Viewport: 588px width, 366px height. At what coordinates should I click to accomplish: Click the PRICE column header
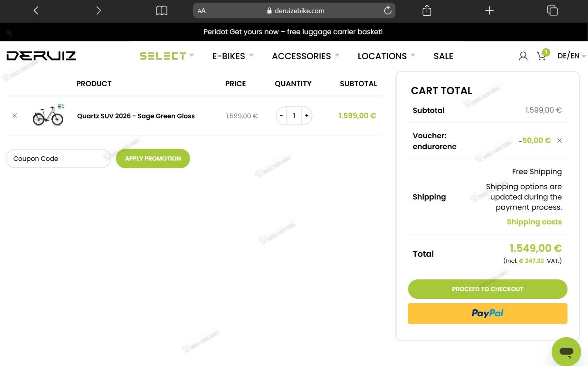235,84
